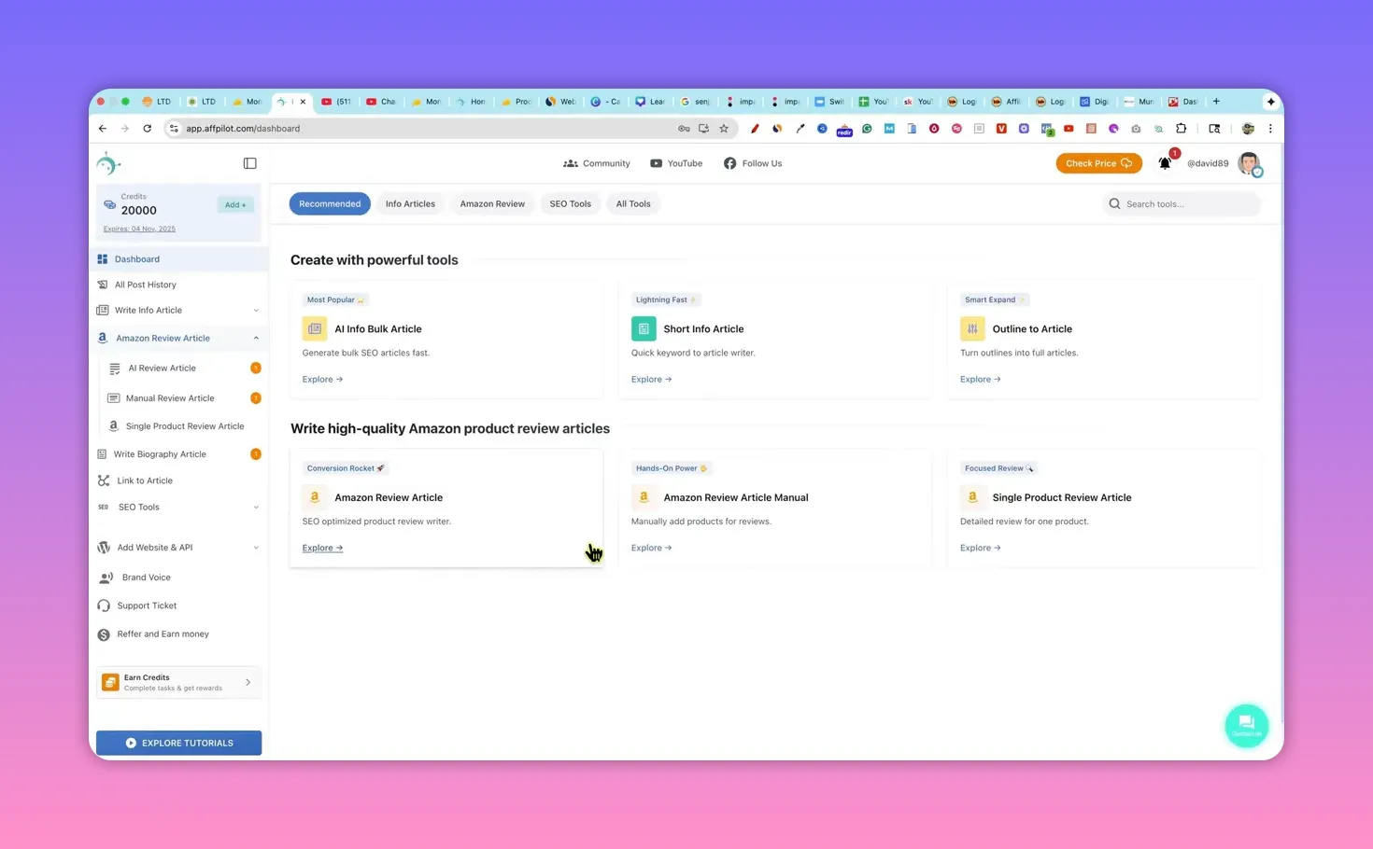Image resolution: width=1373 pixels, height=849 pixels.
Task: Click the Affpilot robot logo
Action: click(x=109, y=162)
